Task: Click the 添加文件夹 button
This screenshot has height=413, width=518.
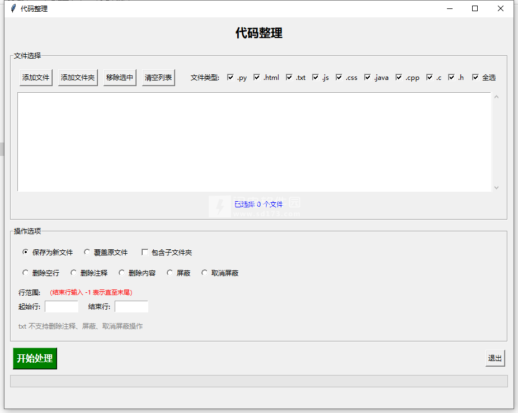Action: pyautogui.click(x=78, y=78)
